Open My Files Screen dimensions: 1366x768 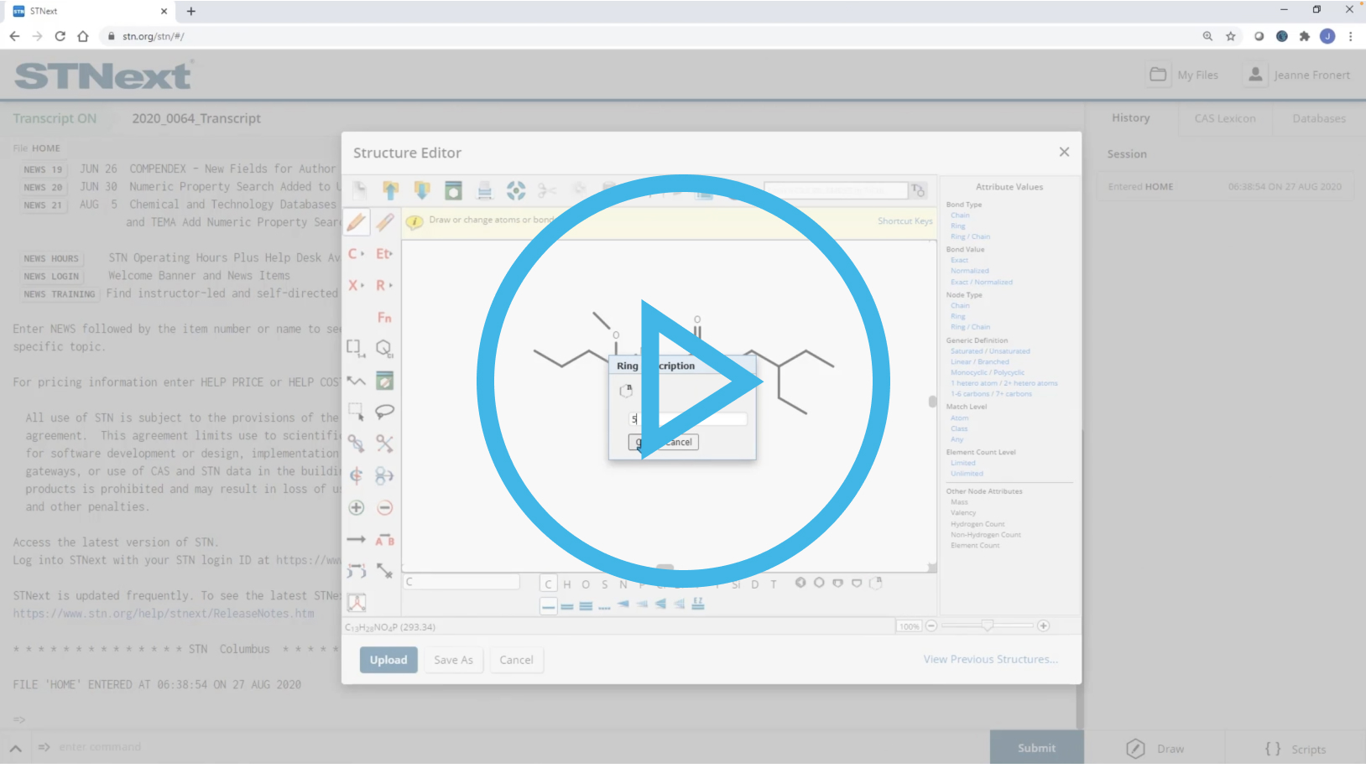click(x=1184, y=75)
